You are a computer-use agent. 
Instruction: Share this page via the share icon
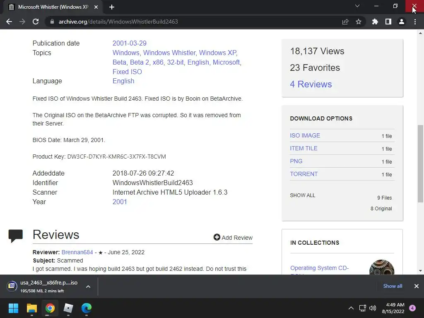pyautogui.click(x=345, y=22)
